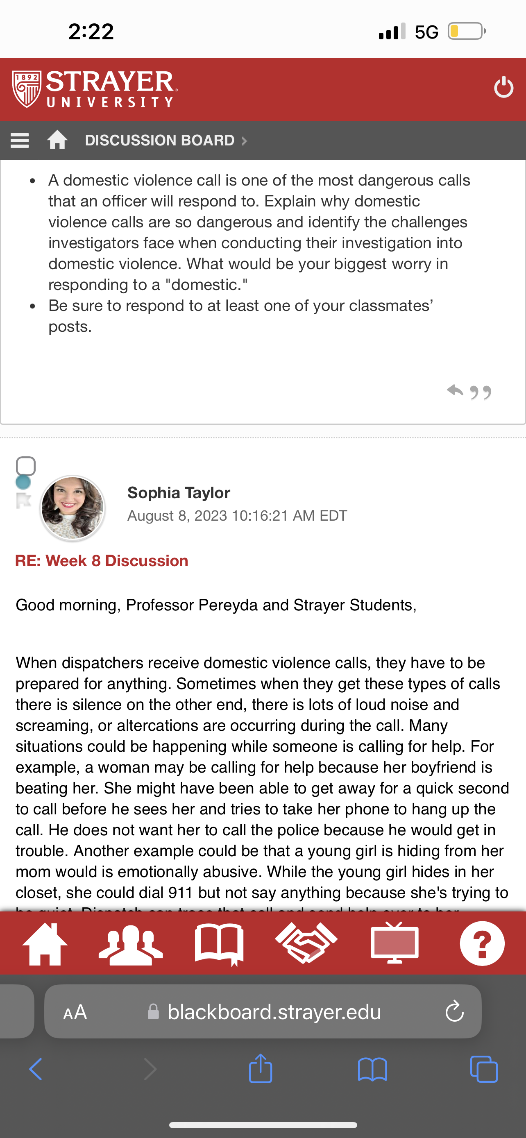Open RE: Week 8 Discussion link
Viewport: 526px width, 1138px height.
coord(102,561)
